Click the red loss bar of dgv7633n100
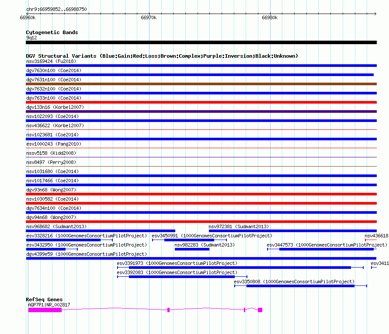389x334 pixels. [x=201, y=102]
